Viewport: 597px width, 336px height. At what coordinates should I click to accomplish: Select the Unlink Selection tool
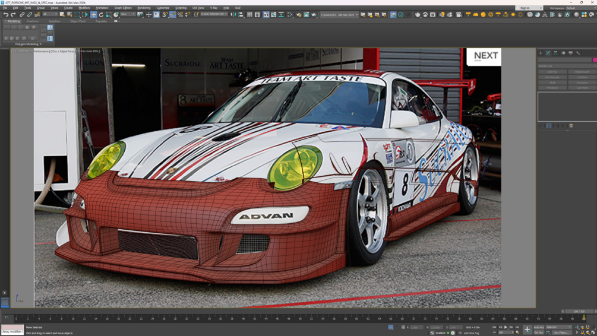click(29, 14)
